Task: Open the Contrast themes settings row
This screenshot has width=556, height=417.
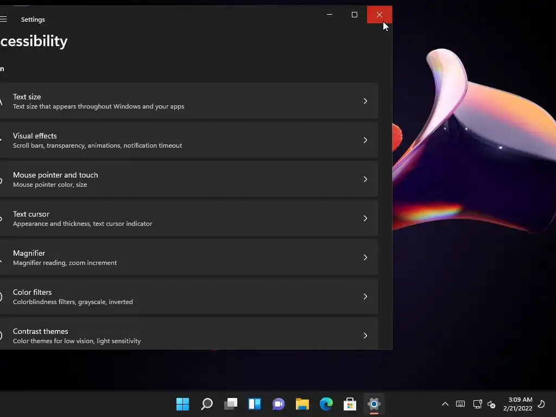Action: pyautogui.click(x=189, y=333)
